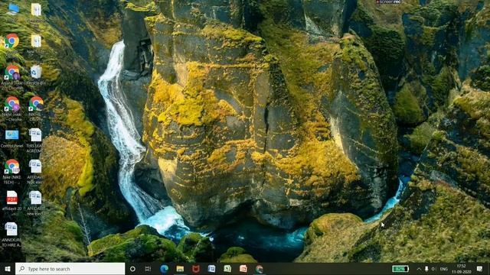Launch Word from the taskbar
Screen dimensions: 490x275
(x=211, y=269)
